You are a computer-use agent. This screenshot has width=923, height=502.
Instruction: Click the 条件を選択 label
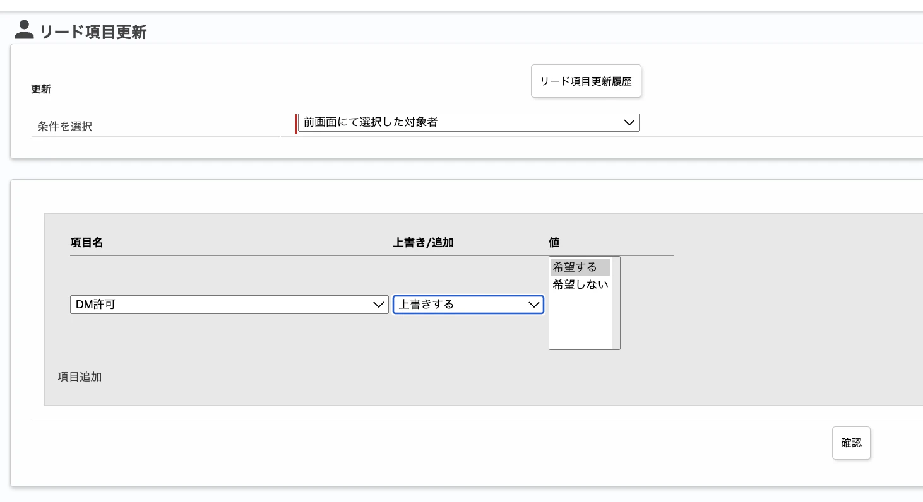point(65,126)
